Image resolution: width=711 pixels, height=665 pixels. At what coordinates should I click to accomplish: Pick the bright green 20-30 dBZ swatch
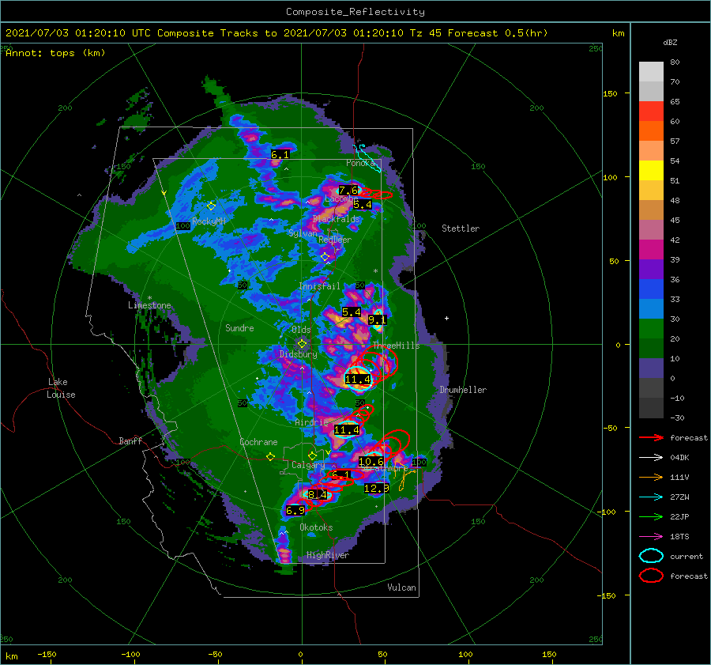pyautogui.click(x=651, y=329)
